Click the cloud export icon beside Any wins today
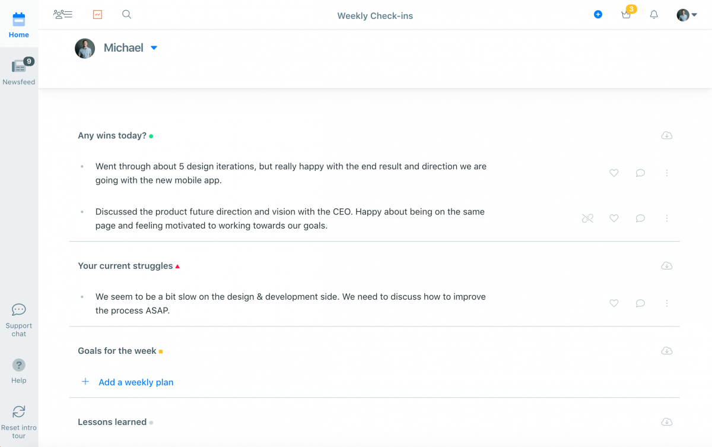This screenshot has width=712, height=447. tap(666, 135)
